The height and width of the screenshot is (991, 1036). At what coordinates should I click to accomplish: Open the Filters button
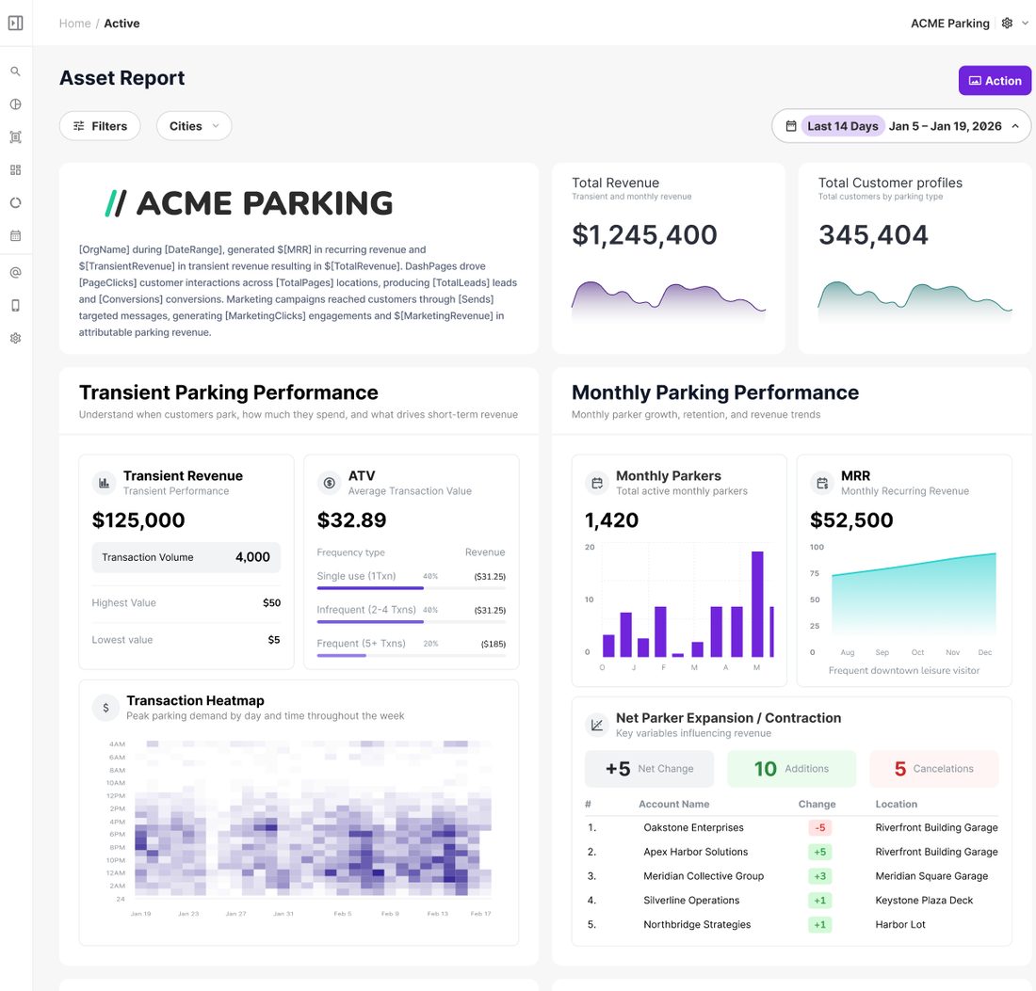point(100,126)
